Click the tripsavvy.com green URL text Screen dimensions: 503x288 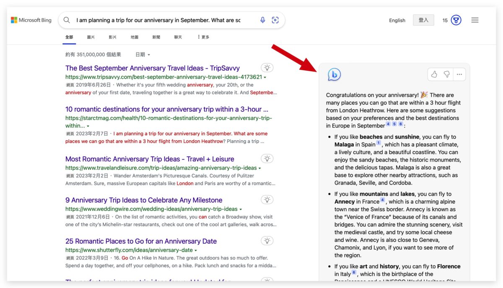point(163,77)
